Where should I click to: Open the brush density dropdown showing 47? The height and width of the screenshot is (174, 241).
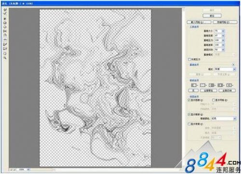tap(223, 36)
